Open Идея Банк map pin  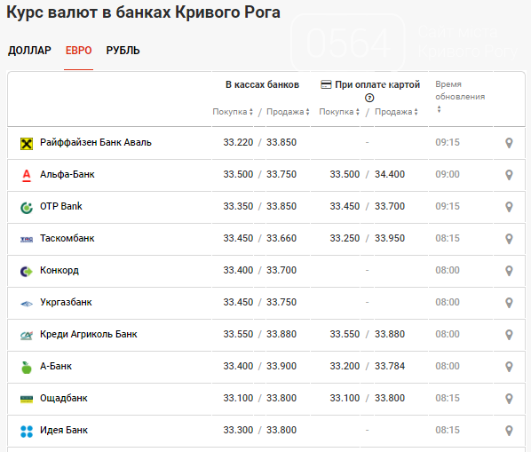click(509, 431)
